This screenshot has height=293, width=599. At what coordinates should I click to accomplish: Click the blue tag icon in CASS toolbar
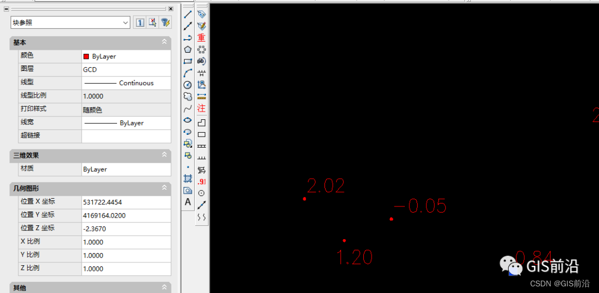point(201,14)
